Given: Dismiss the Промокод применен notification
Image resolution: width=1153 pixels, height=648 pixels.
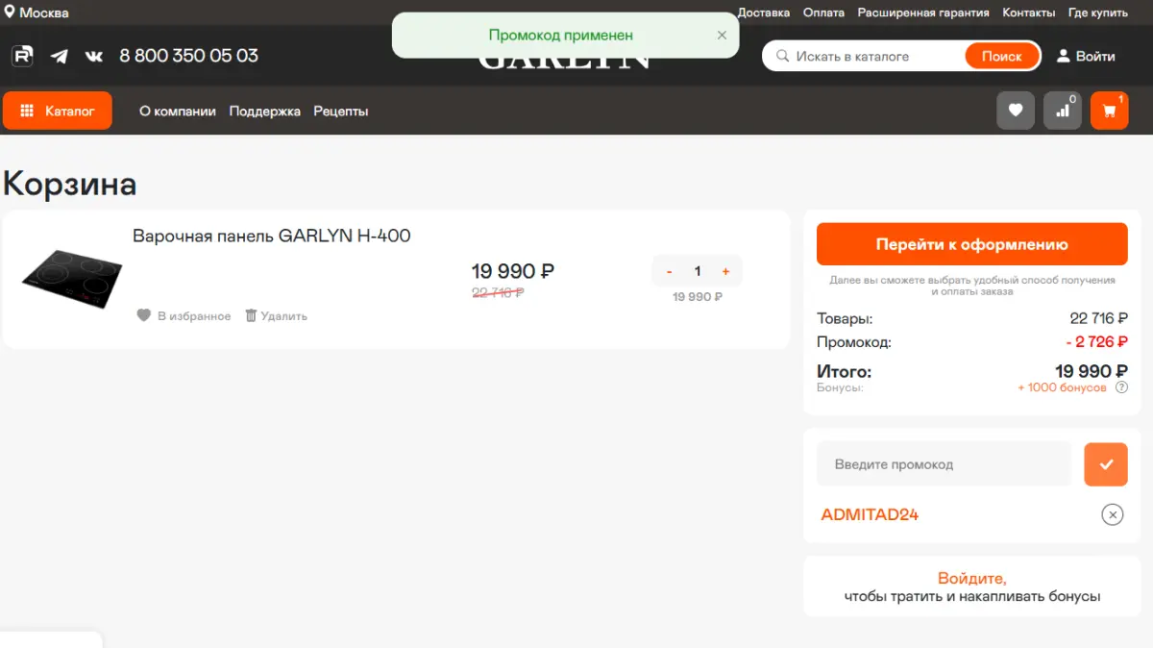Looking at the screenshot, I should click(722, 35).
